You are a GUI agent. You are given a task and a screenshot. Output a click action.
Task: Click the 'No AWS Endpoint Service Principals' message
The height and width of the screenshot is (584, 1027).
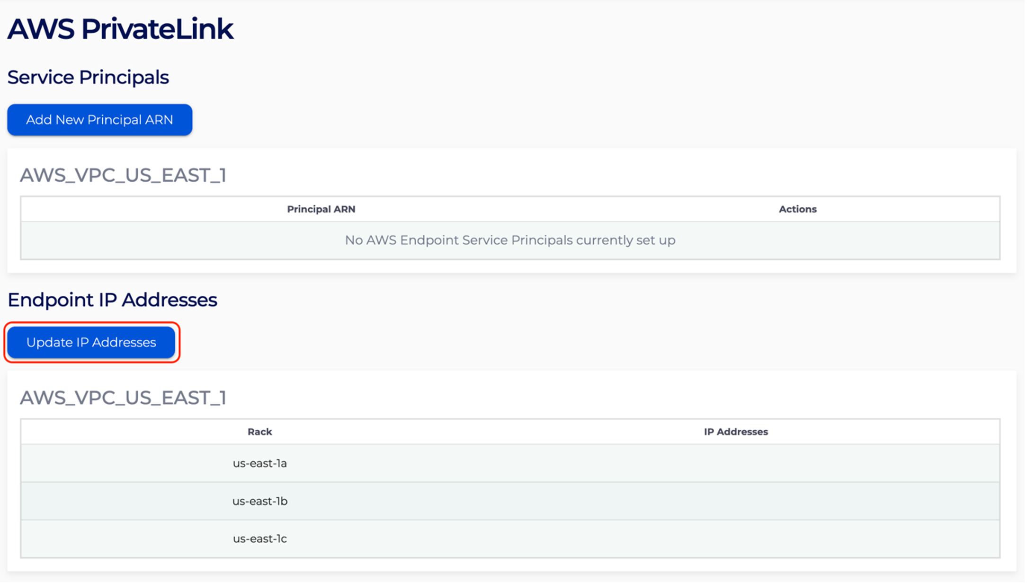tap(510, 240)
